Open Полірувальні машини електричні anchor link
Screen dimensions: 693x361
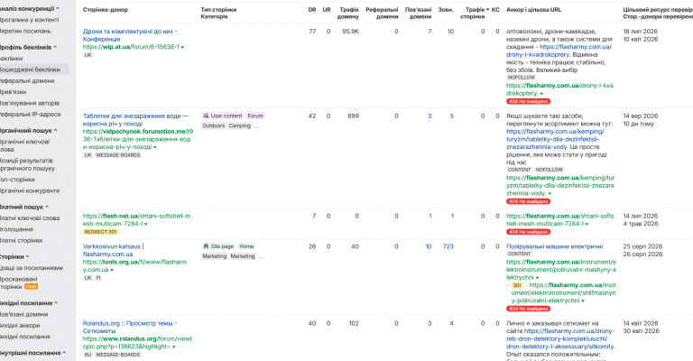pyautogui.click(x=554, y=246)
